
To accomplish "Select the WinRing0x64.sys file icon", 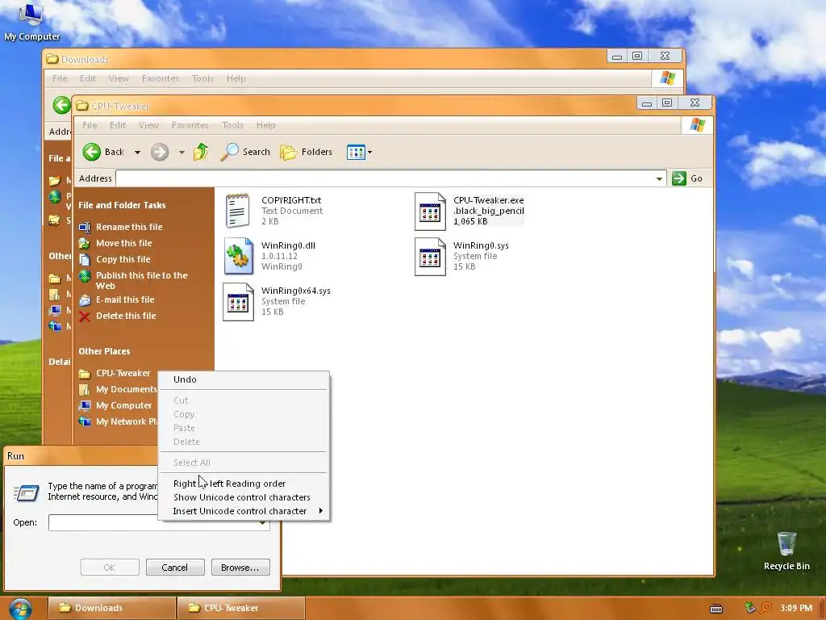I will pyautogui.click(x=238, y=302).
